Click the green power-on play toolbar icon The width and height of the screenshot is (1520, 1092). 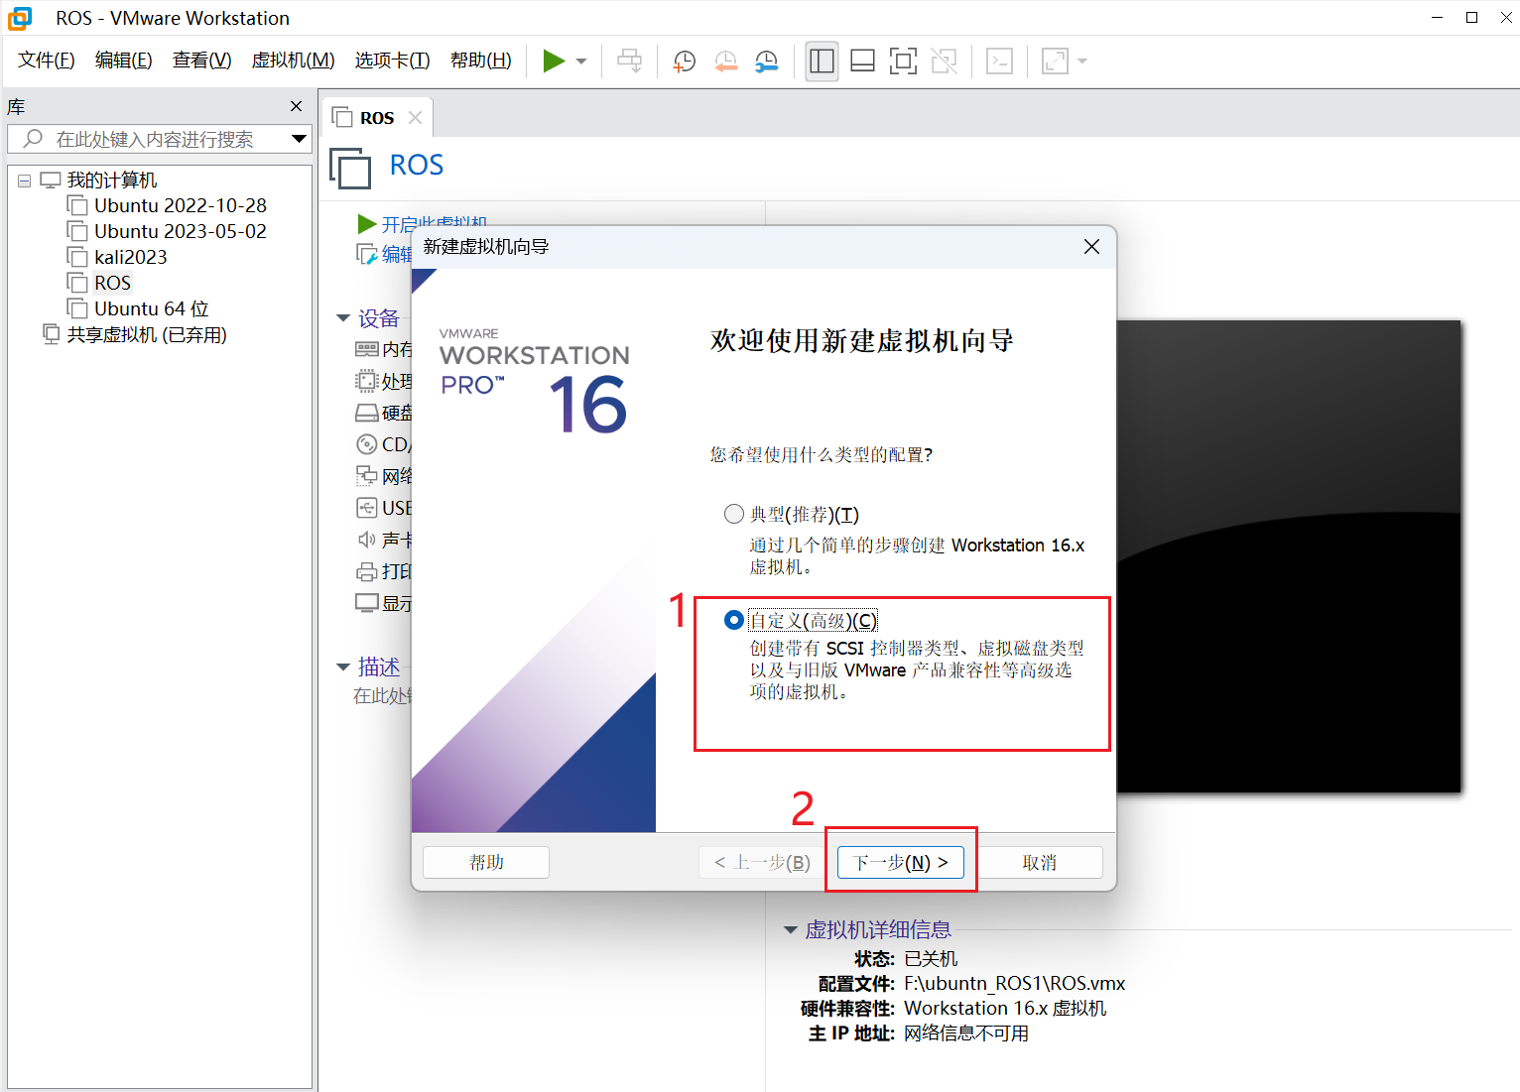coord(554,61)
